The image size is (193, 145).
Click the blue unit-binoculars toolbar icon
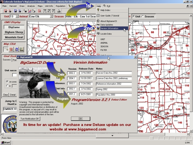(x=15, y=11)
